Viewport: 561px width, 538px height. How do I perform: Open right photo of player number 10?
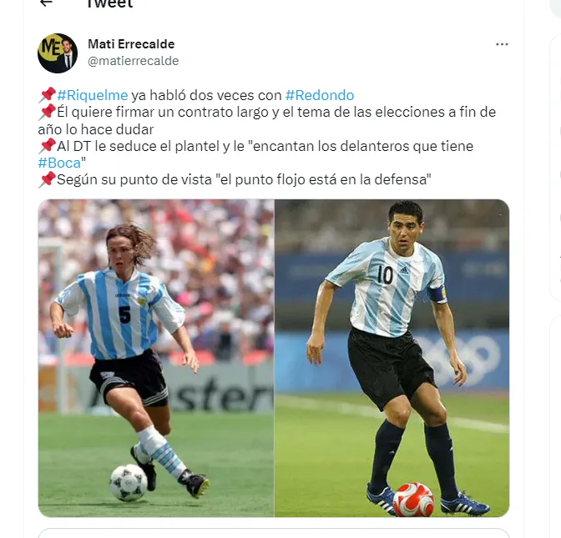(x=392, y=358)
